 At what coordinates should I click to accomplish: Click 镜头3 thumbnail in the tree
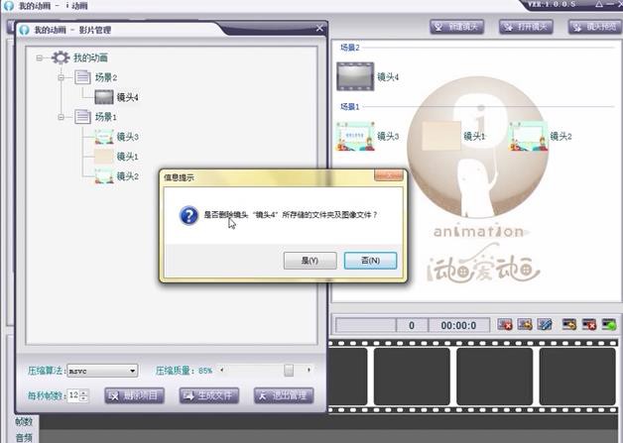coord(104,137)
